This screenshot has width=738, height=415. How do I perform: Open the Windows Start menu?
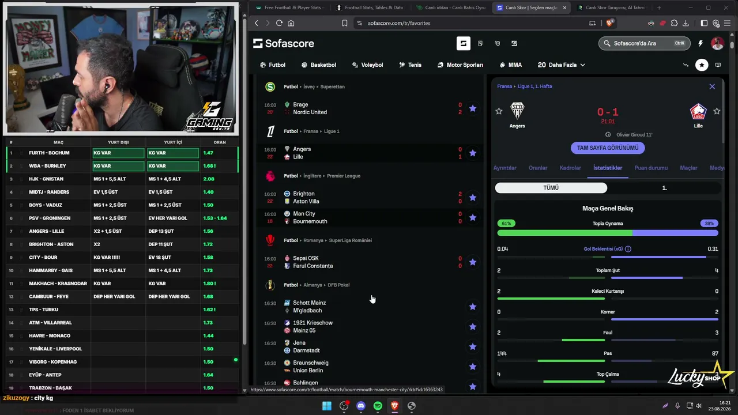pos(327,406)
